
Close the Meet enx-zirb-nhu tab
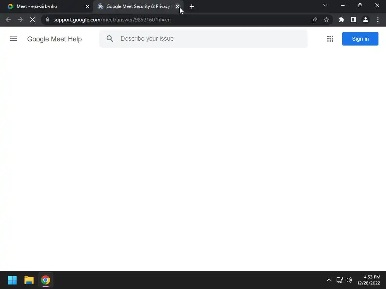tap(87, 6)
